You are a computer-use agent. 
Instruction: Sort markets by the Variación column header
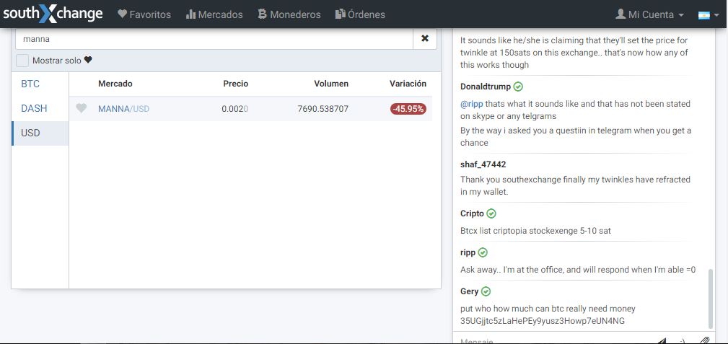click(408, 84)
